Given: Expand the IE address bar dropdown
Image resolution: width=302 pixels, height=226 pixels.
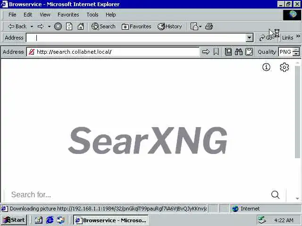Looking at the screenshot, I should pos(250,38).
